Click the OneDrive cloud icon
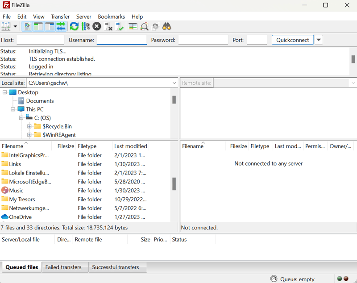Viewport: 357px width, 283px height. [x=5, y=217]
